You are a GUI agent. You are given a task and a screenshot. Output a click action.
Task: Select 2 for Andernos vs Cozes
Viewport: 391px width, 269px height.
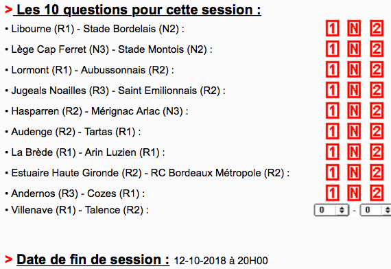pyautogui.click(x=377, y=193)
